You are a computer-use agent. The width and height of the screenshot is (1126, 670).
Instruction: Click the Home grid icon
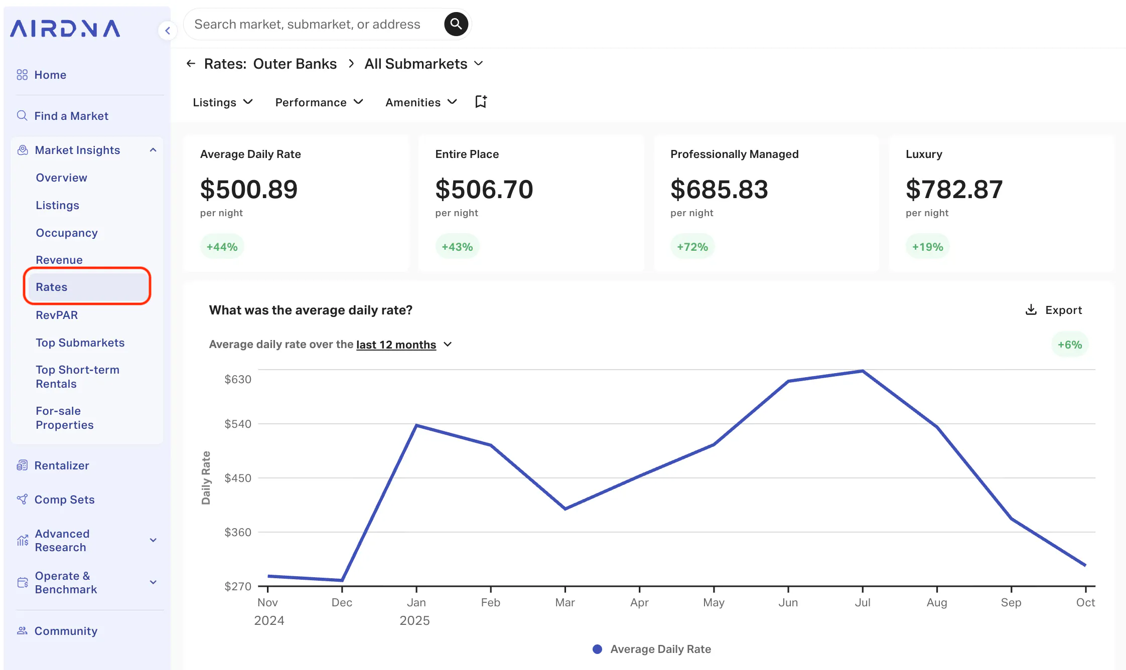(x=22, y=75)
